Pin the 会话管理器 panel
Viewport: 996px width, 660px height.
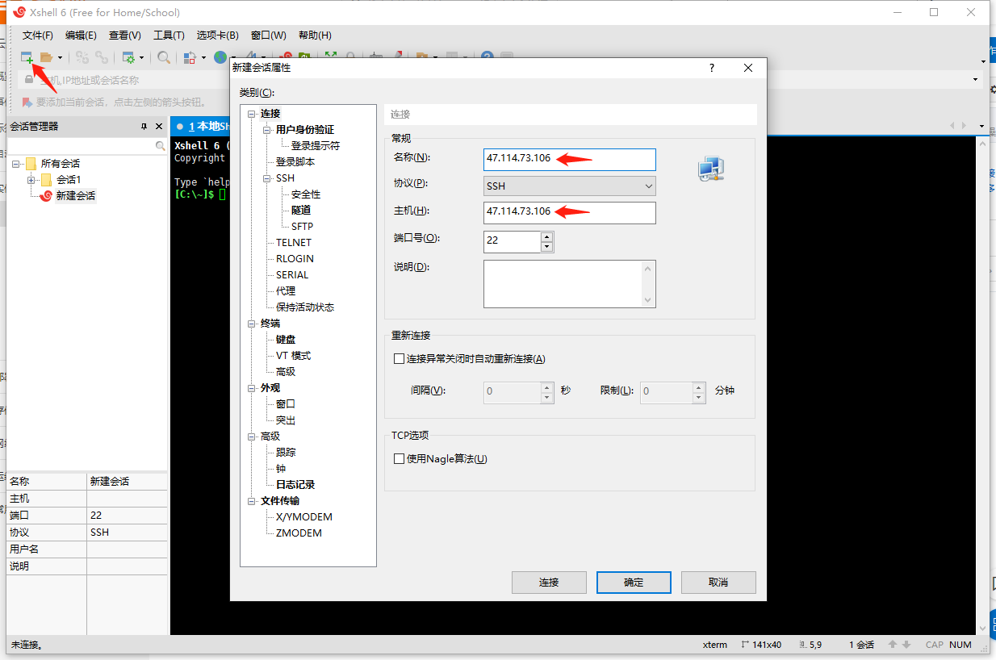(x=144, y=127)
